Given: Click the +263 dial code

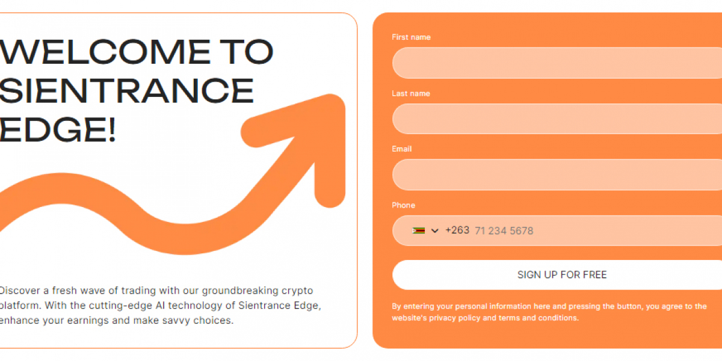Looking at the screenshot, I should [457, 230].
